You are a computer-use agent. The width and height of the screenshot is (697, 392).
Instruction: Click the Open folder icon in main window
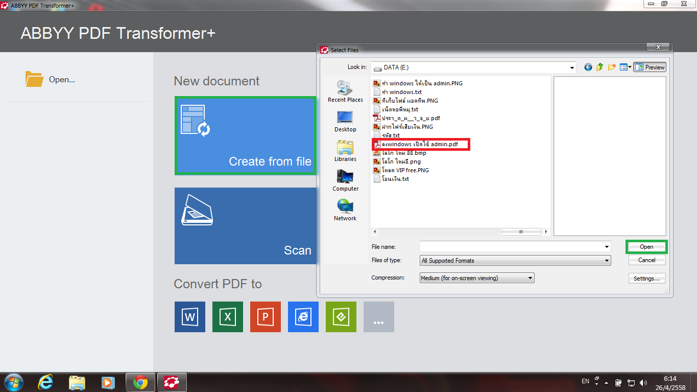point(34,79)
